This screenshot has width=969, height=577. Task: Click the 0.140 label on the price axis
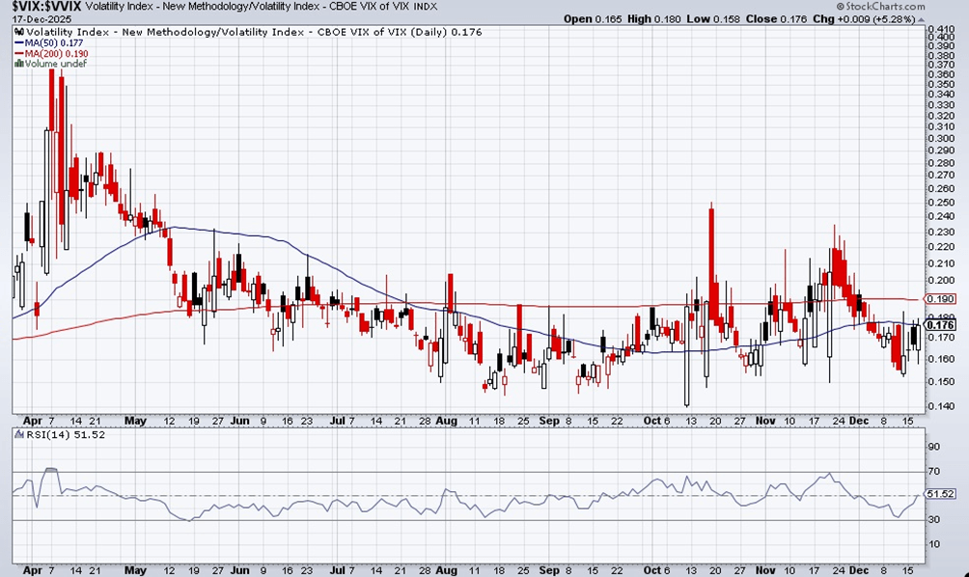click(942, 406)
